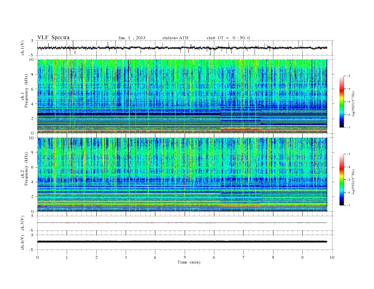The width and height of the screenshot is (374, 289).
Task: Click inside the ch.1 frequency spectrogram
Action: pyautogui.click(x=182, y=96)
